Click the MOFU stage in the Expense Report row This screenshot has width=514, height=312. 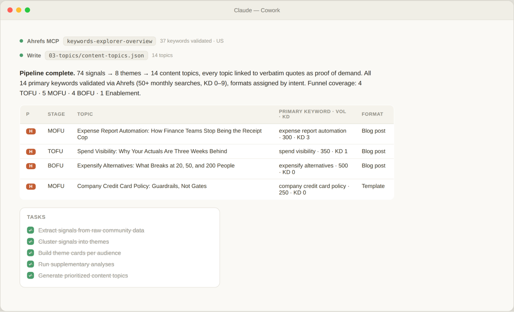coord(56,131)
